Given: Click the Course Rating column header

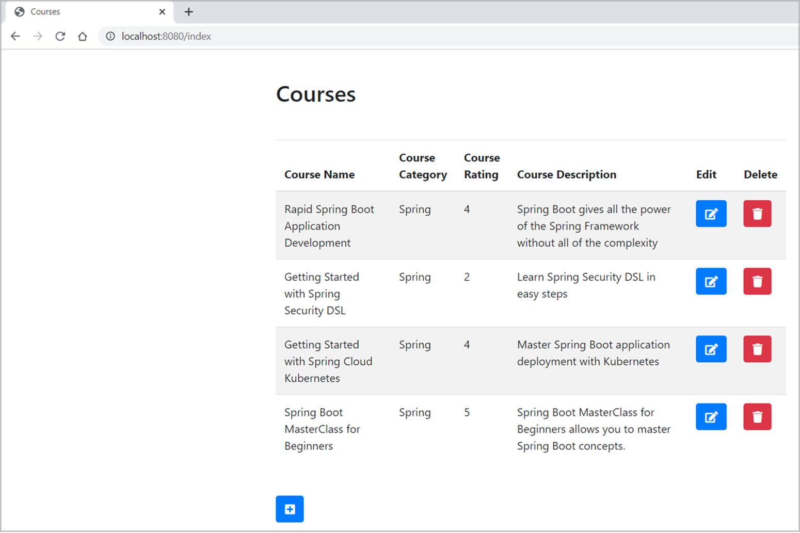Looking at the screenshot, I should pyautogui.click(x=481, y=166).
